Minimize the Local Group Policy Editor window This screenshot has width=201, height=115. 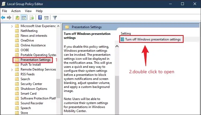[x=170, y=4]
